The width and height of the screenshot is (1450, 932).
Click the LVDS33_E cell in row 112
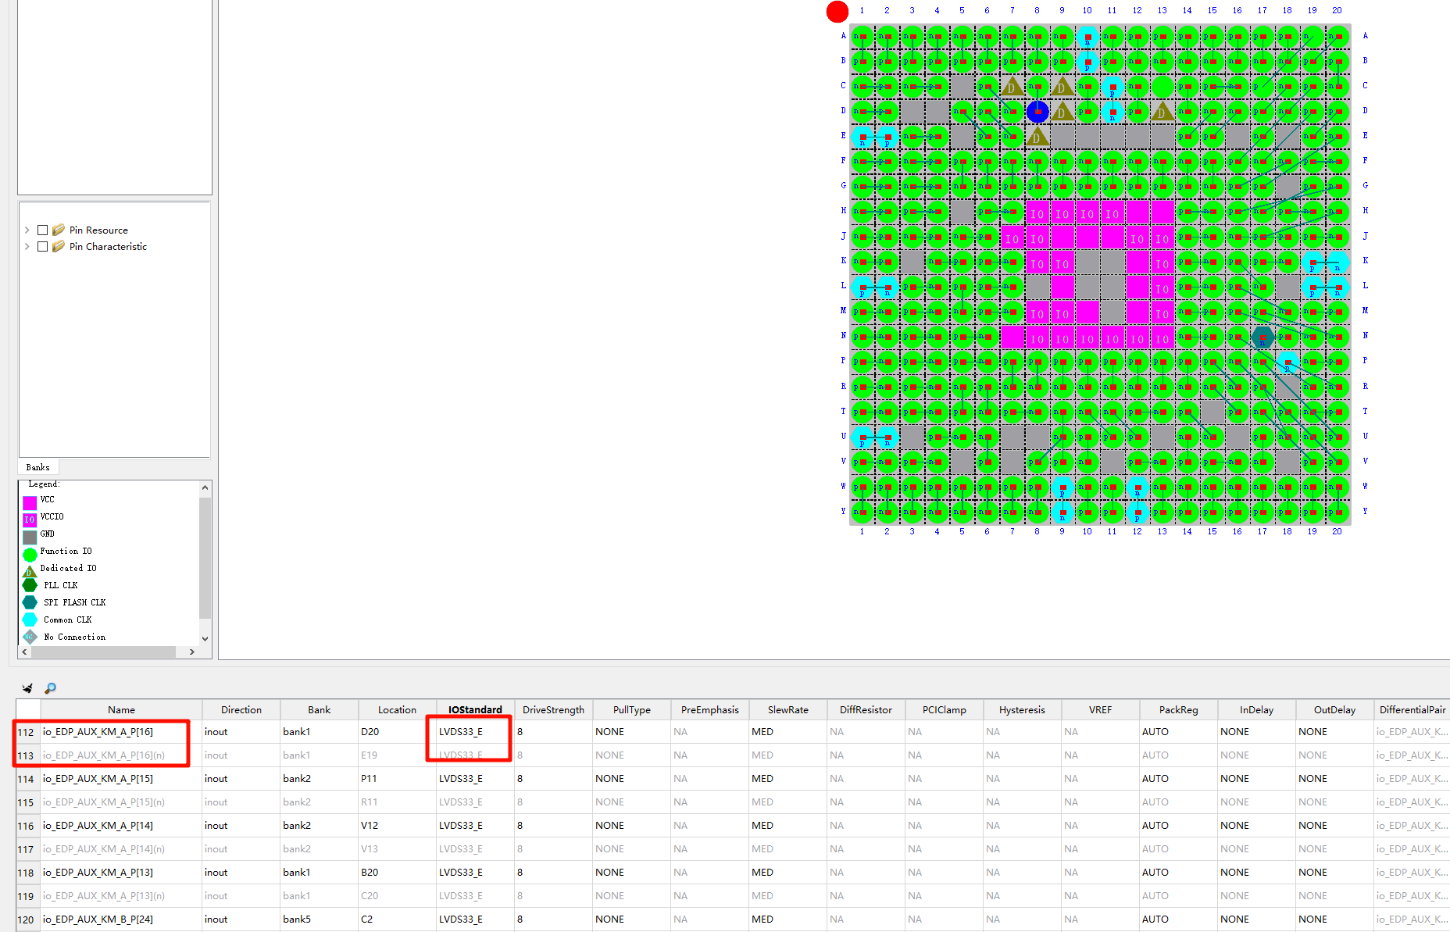click(475, 732)
